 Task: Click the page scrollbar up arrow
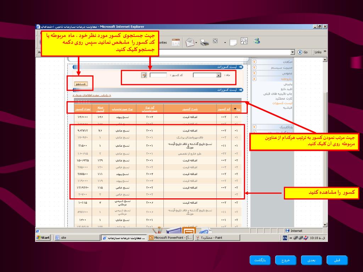(x=325, y=59)
